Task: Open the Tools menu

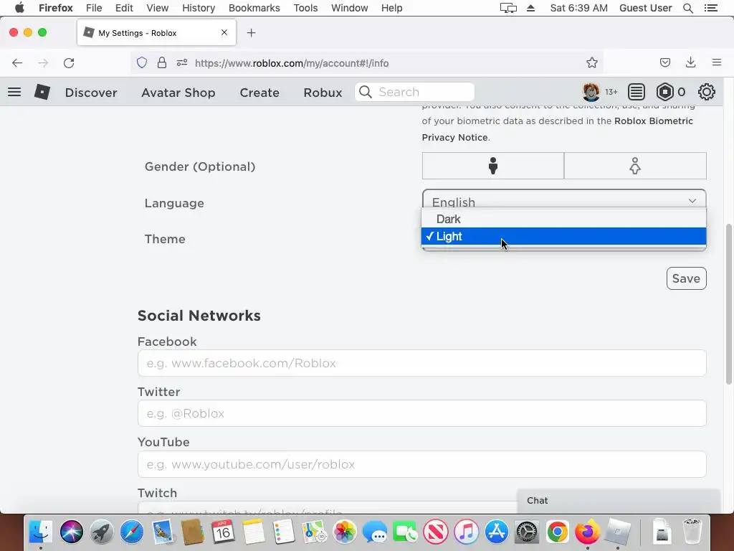Action: 305,8
